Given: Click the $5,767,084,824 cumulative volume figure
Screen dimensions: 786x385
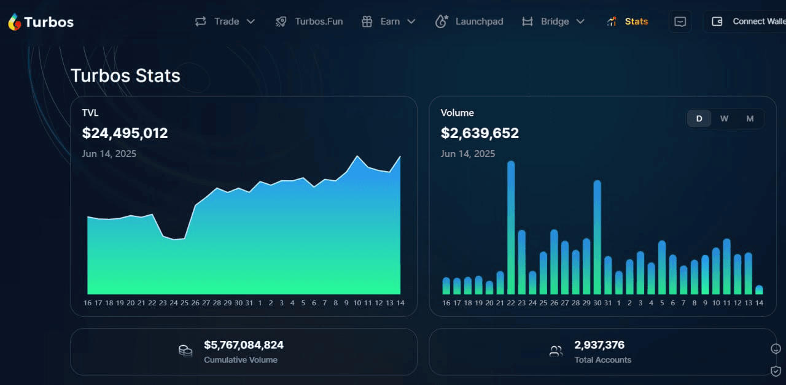Looking at the screenshot, I should [x=244, y=345].
